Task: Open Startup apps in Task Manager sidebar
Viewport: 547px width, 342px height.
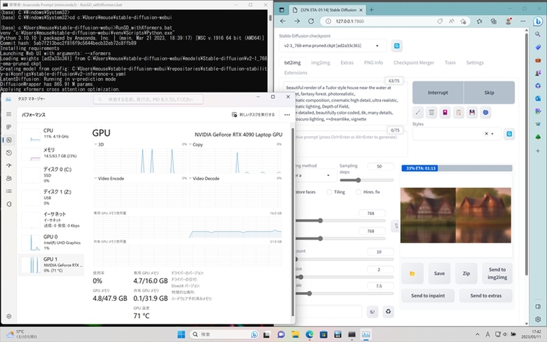Action: point(9,166)
